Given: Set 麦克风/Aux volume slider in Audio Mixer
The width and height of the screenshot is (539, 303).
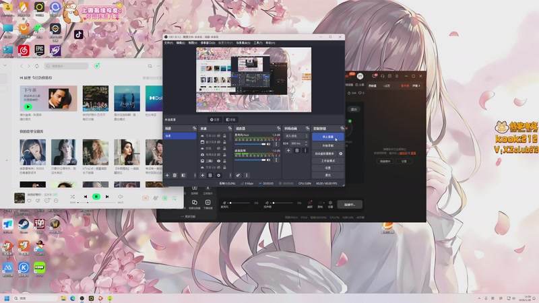Looking at the screenshot, I should pyautogui.click(x=250, y=144).
